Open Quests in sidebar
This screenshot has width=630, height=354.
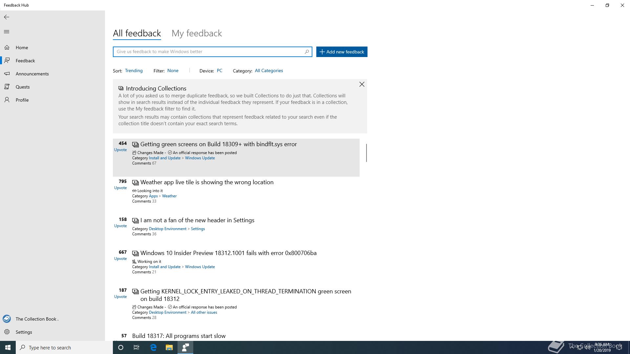(x=52, y=87)
